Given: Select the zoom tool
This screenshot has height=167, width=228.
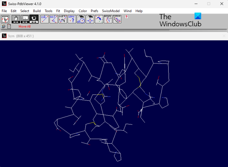Looking at the screenshot, I should pyautogui.click(x=25, y=19).
